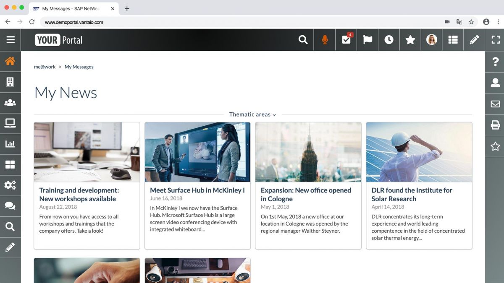504x283 pixels.
Task: Click the search icon in left sidebar
Action: pos(10,227)
